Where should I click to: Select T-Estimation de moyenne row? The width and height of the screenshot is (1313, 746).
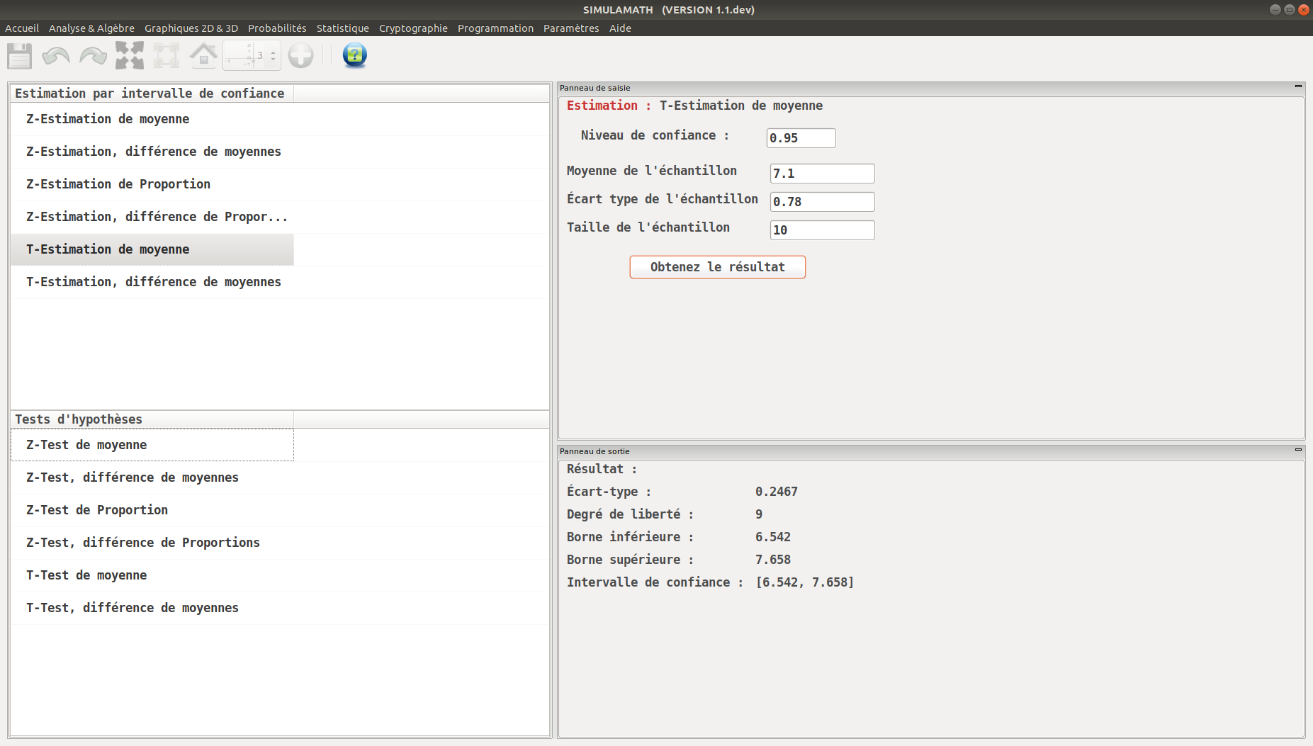152,249
